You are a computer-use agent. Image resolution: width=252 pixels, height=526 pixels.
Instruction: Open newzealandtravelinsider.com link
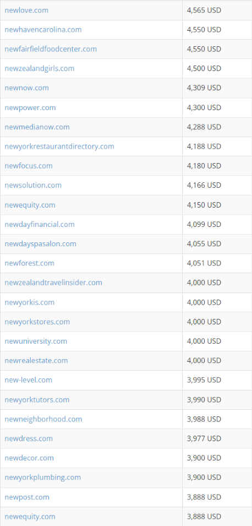53,283
